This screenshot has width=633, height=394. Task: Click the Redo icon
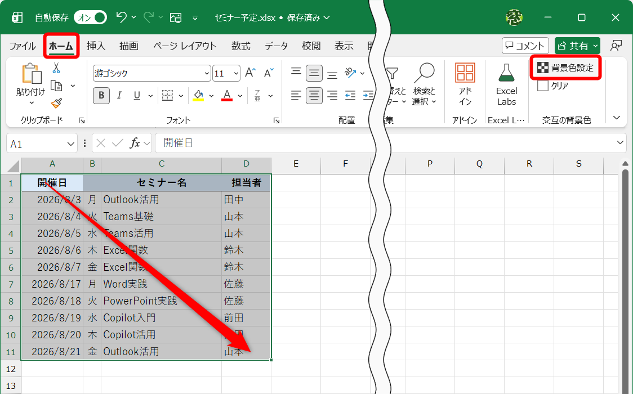coord(149,17)
